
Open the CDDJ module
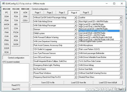25,20
